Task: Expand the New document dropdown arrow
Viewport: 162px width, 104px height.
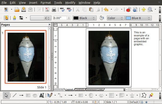Action: coord(11,9)
